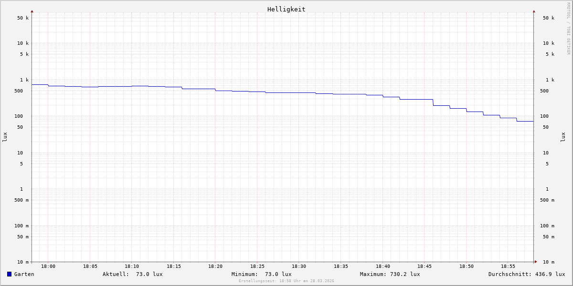Click the blue Garten legend color box

pos(9,274)
